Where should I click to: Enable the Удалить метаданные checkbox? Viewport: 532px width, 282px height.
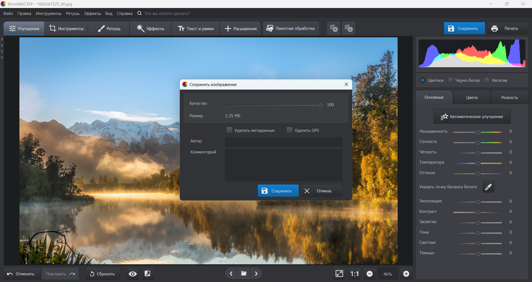pos(229,130)
